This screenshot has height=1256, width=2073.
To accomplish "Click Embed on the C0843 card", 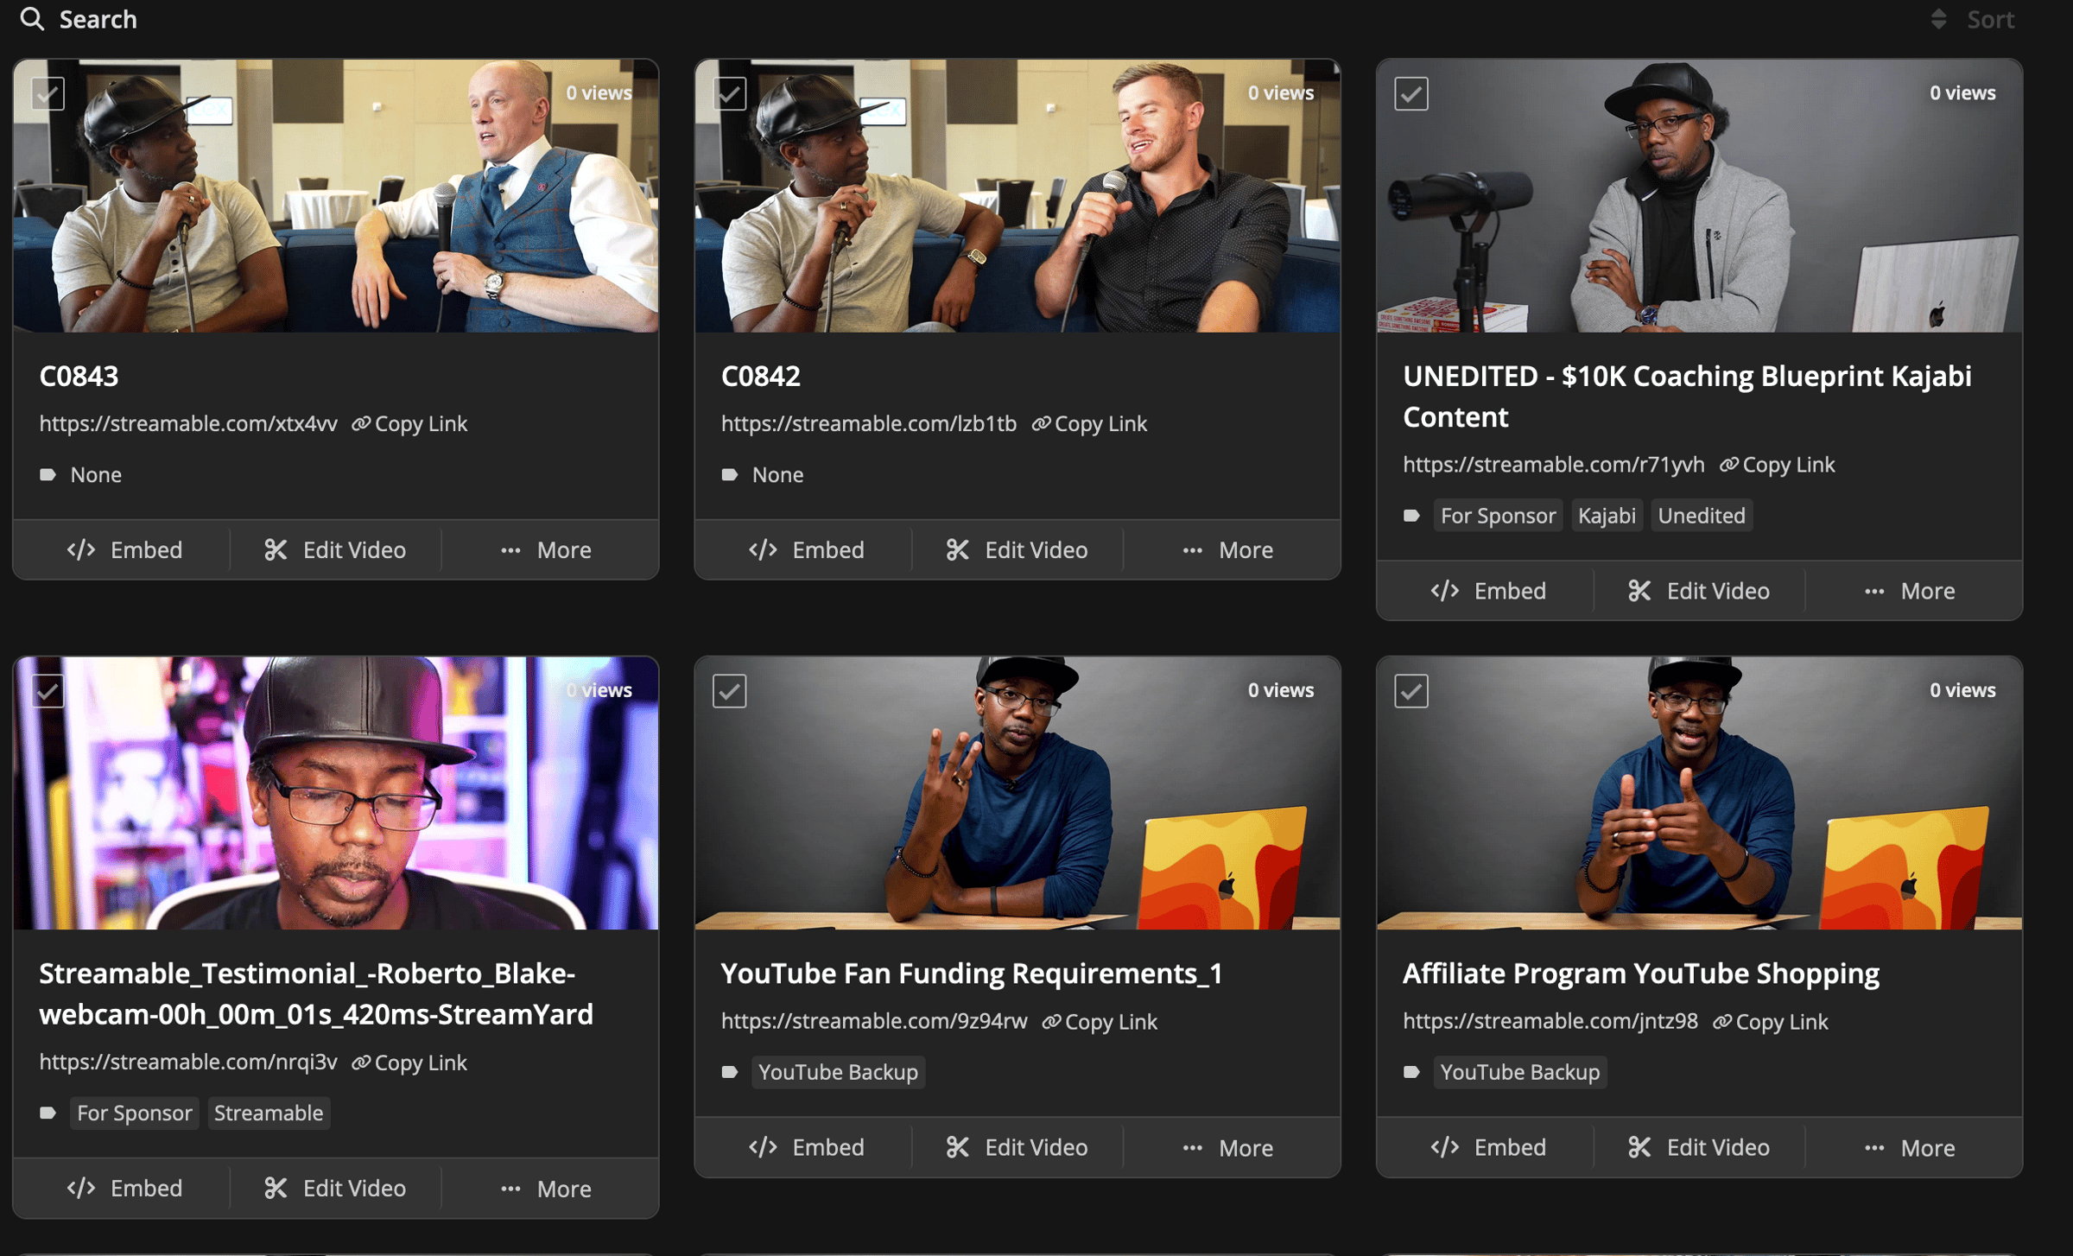I will (x=124, y=550).
